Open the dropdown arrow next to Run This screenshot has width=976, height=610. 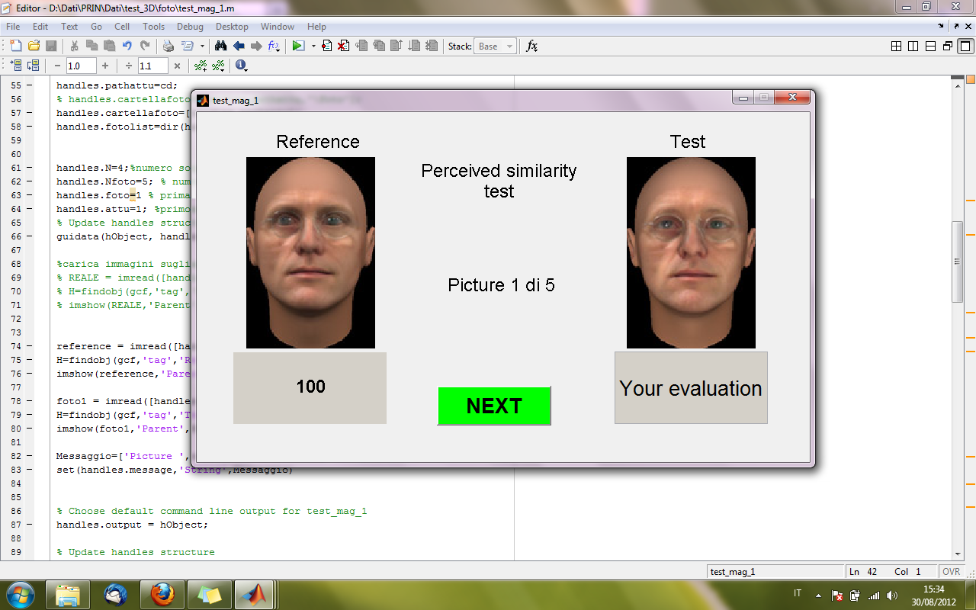click(313, 47)
